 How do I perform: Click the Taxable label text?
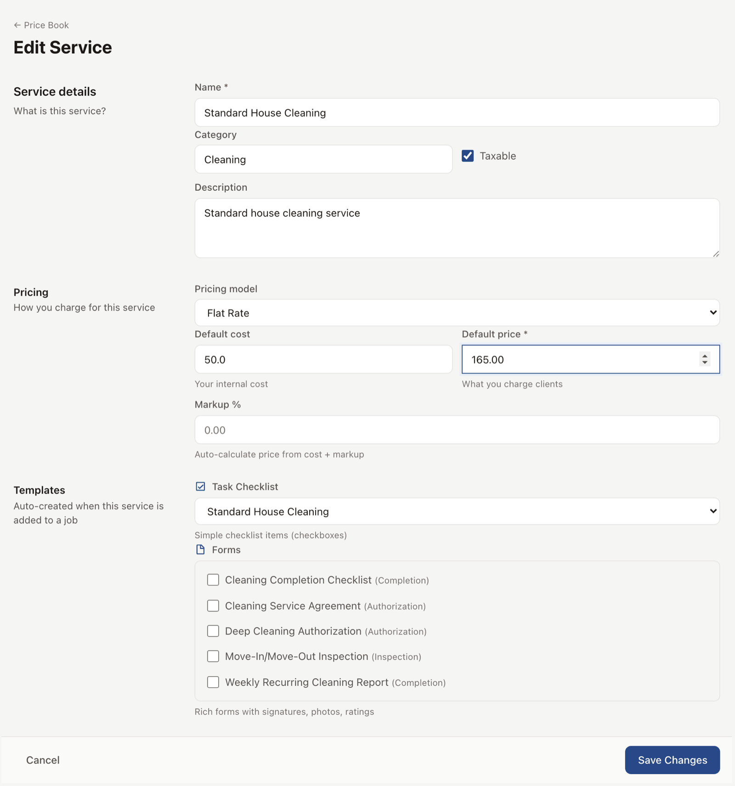pyautogui.click(x=498, y=156)
